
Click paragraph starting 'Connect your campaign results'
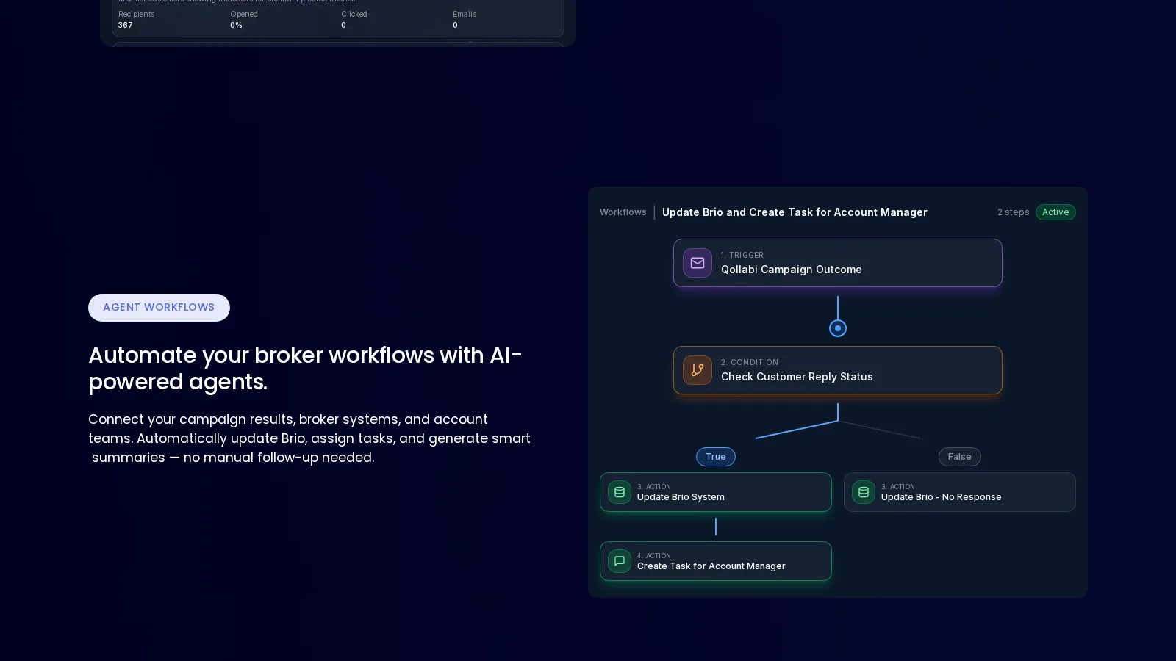click(309, 438)
